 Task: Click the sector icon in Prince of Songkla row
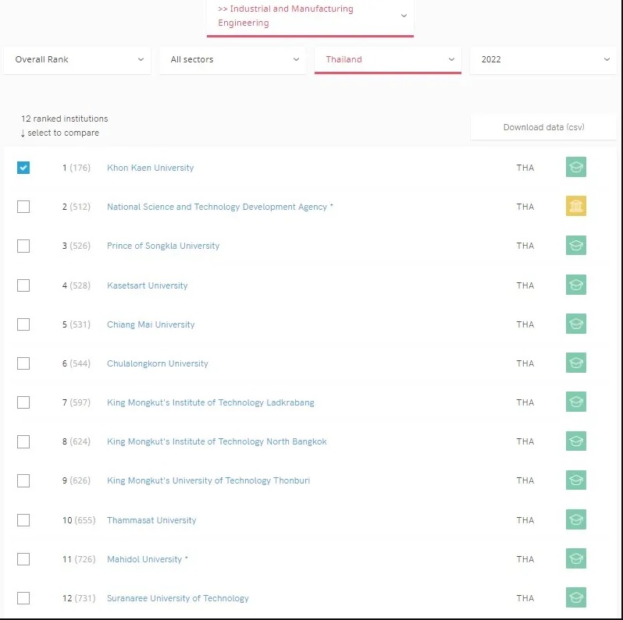click(x=575, y=246)
